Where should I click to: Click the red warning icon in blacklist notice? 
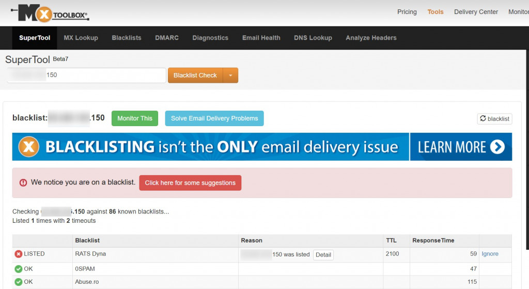[x=23, y=182]
